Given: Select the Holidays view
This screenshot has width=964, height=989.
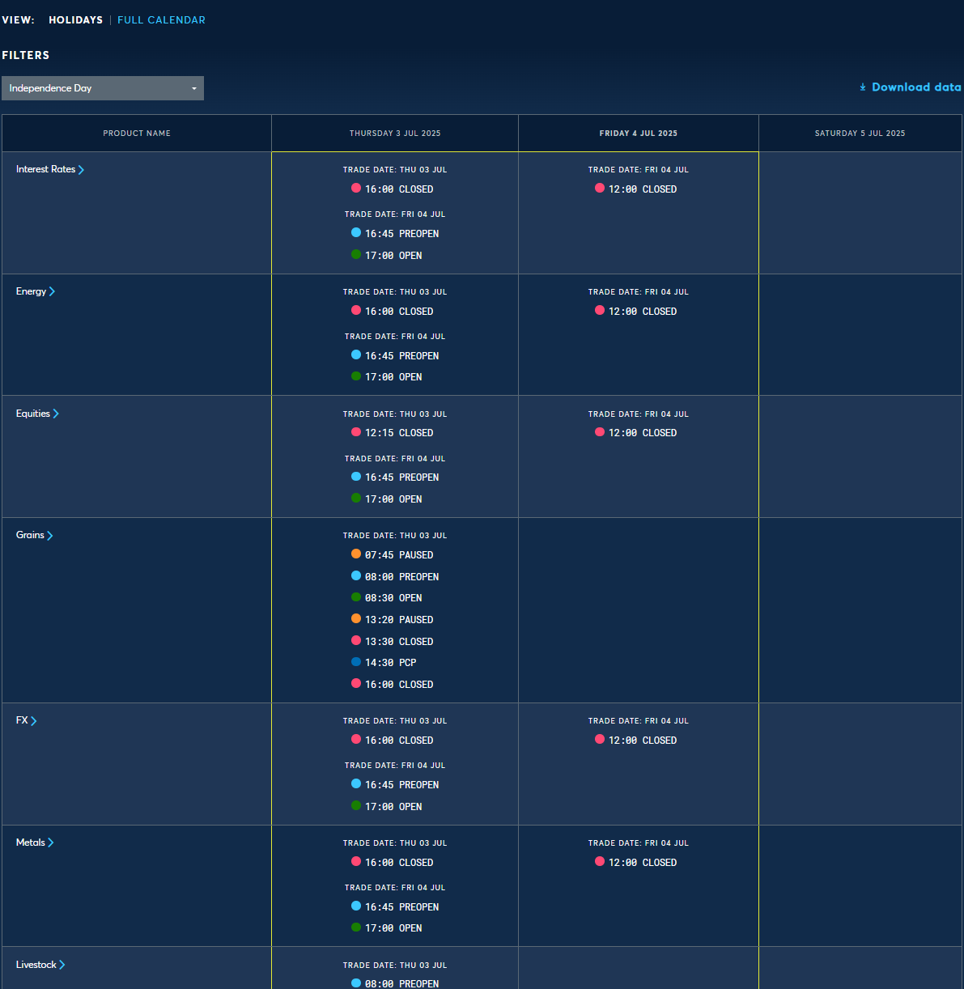Looking at the screenshot, I should (x=75, y=19).
